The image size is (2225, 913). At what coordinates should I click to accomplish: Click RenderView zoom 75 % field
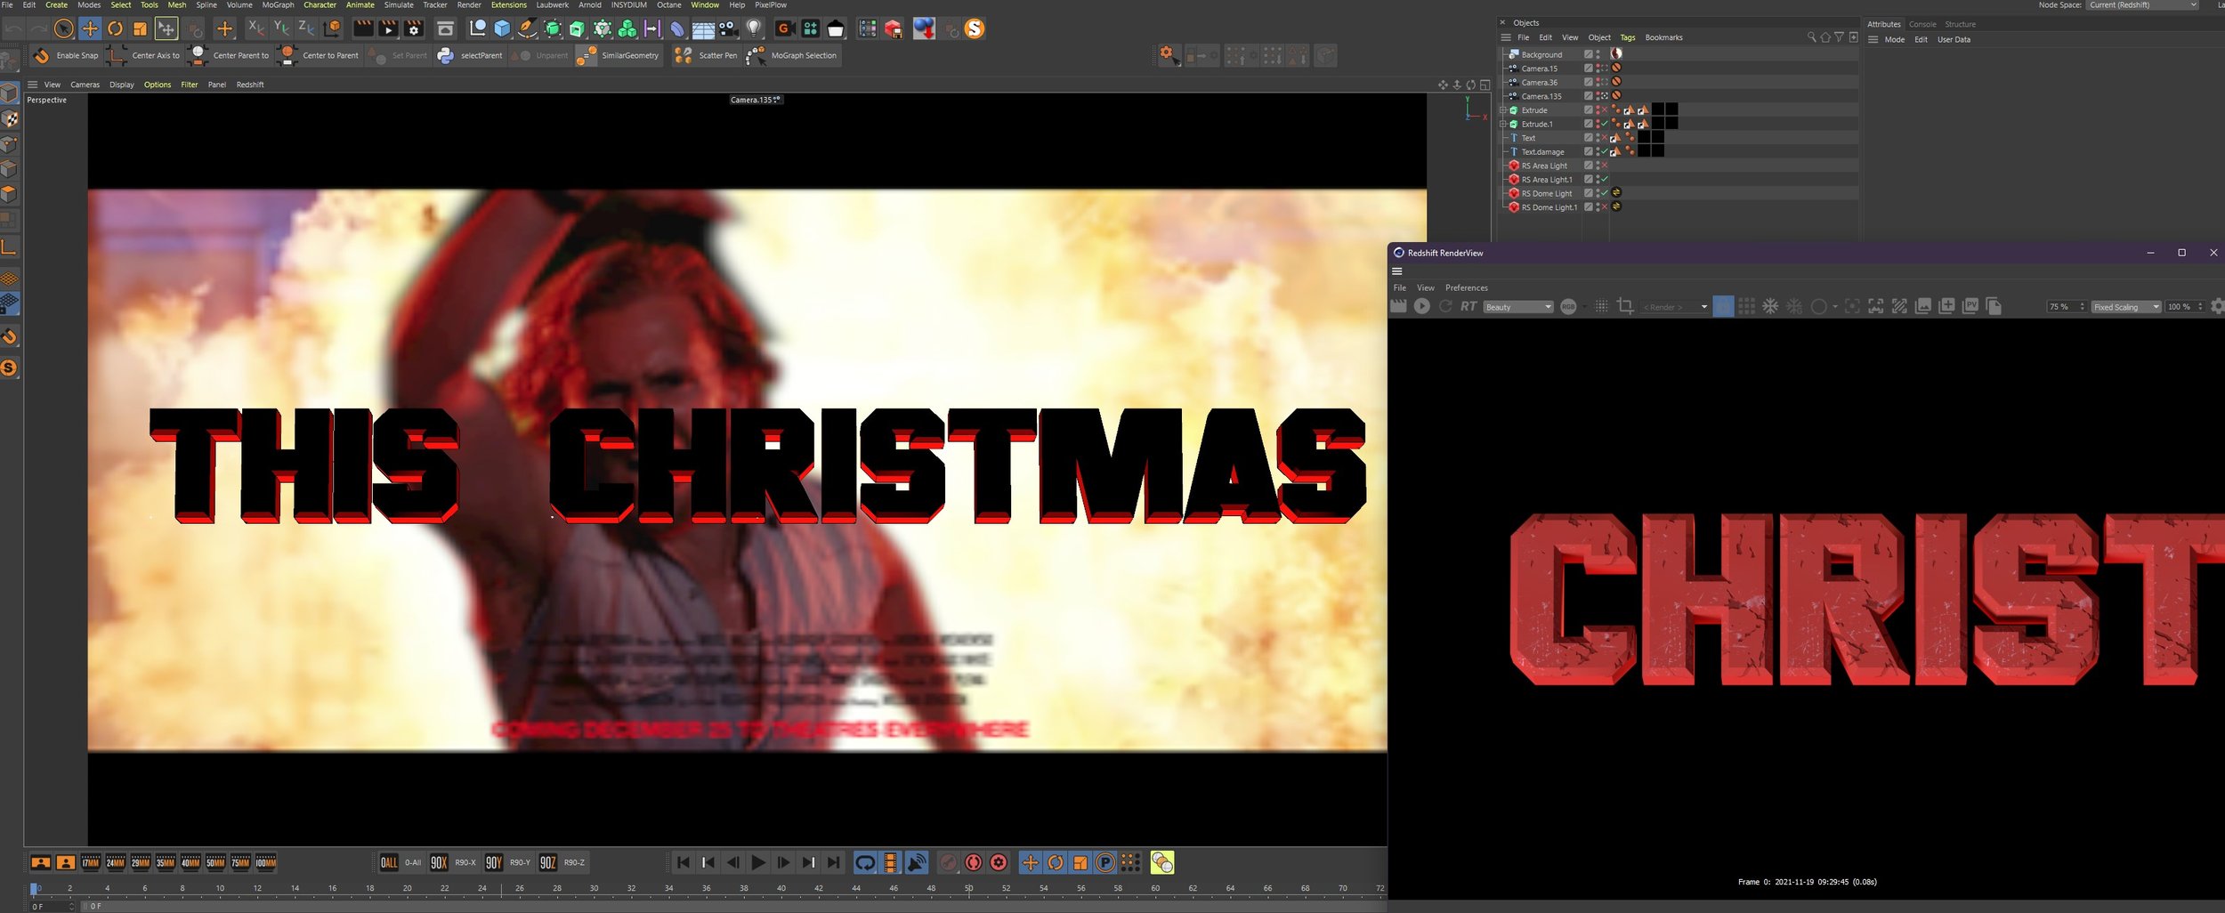tap(2066, 307)
